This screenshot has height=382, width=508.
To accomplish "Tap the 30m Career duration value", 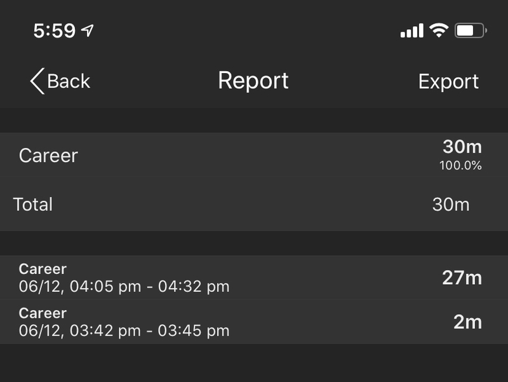I will click(462, 147).
